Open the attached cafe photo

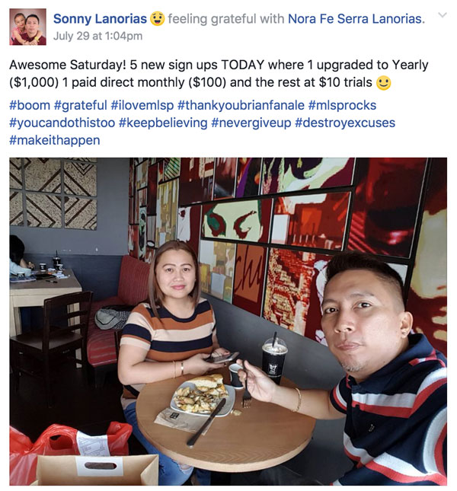pyautogui.click(x=228, y=321)
